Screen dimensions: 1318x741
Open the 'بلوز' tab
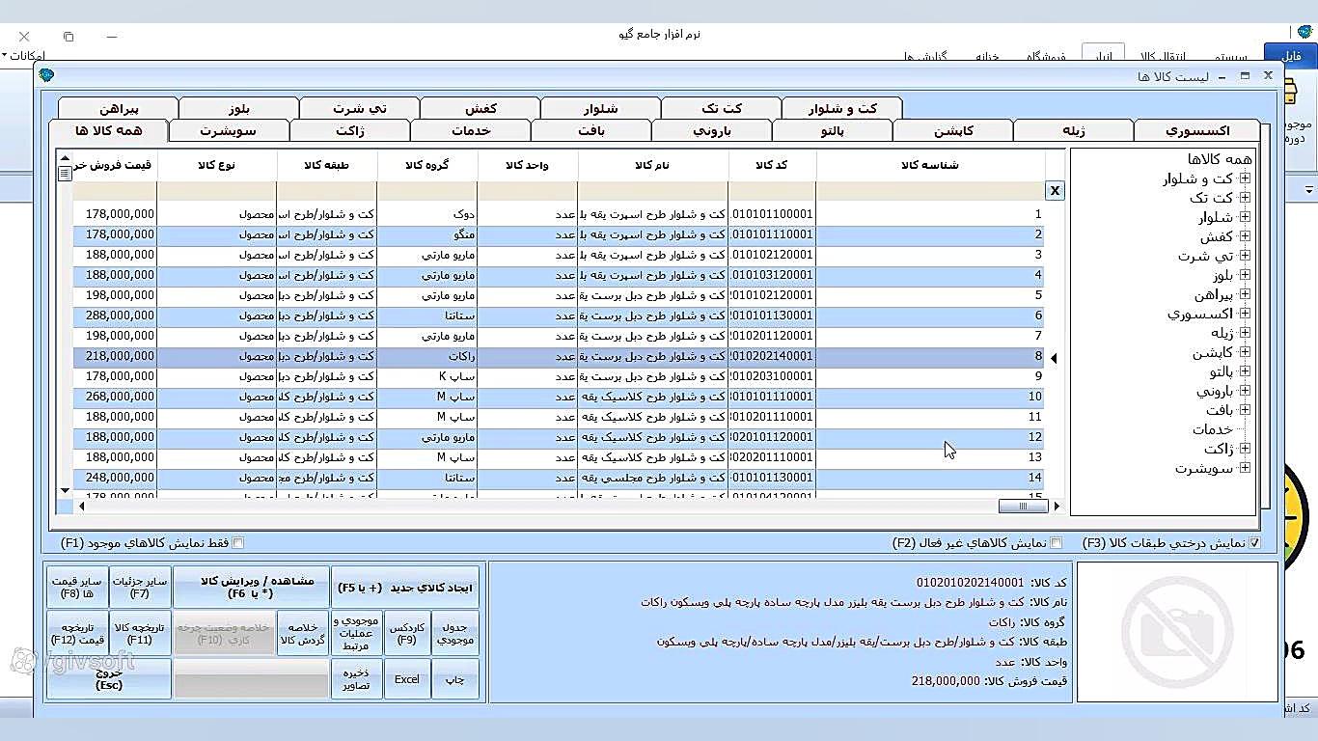click(x=238, y=108)
